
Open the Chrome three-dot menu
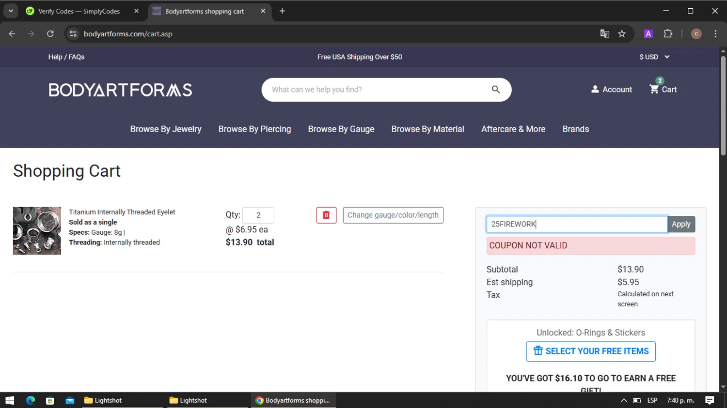(715, 34)
